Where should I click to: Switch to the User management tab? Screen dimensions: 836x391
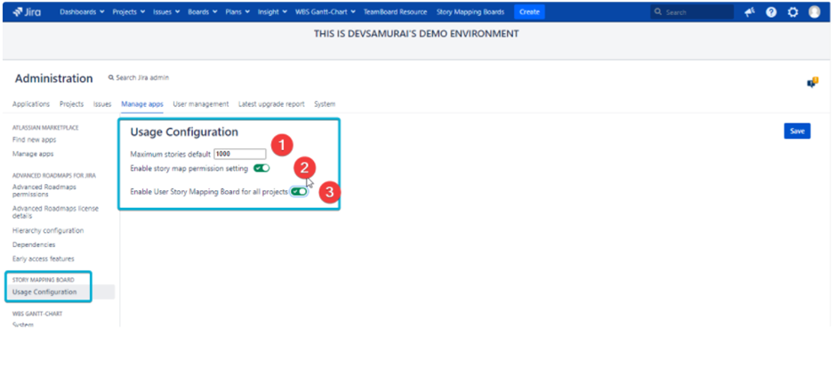(201, 104)
